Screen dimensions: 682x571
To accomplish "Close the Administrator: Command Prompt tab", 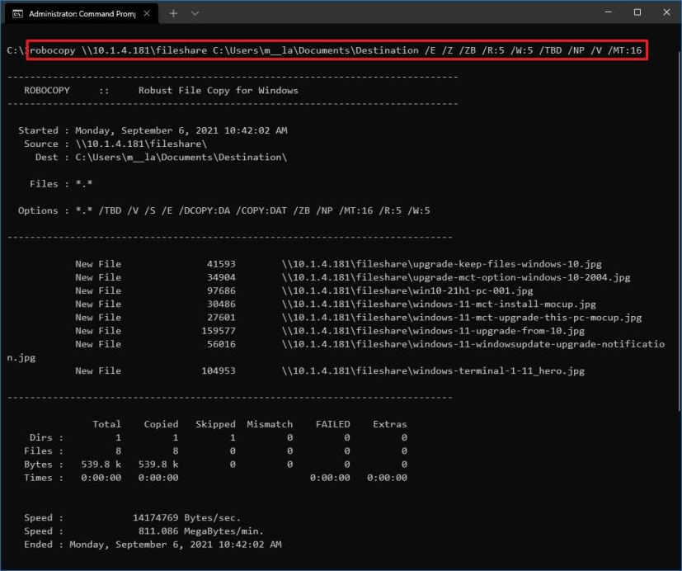I will (147, 13).
